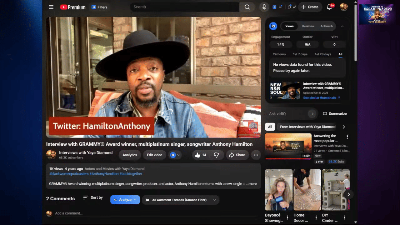Switch to the Overview tab
Screen dimensions: 400x225
(x=308, y=26)
